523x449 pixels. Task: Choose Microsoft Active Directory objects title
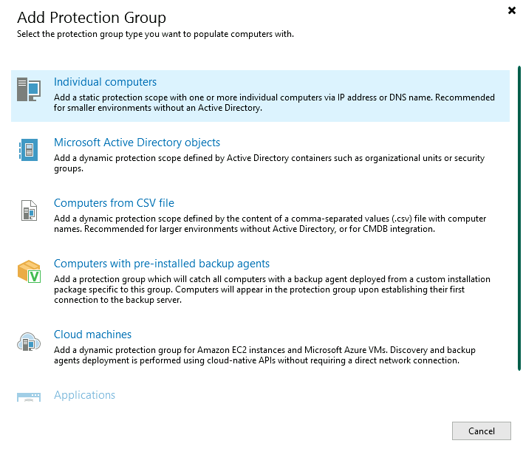point(137,143)
